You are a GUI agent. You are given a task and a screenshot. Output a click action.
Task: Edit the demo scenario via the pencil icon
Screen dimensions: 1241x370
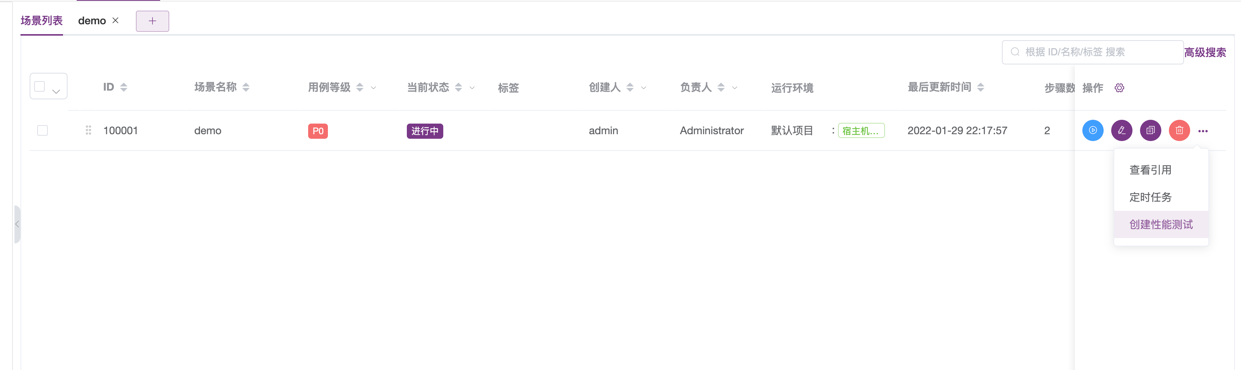(x=1121, y=130)
